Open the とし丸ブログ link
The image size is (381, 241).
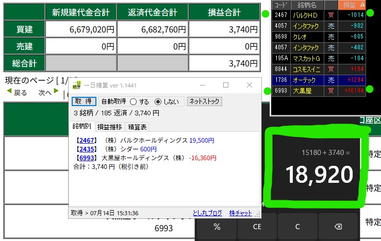(x=207, y=213)
